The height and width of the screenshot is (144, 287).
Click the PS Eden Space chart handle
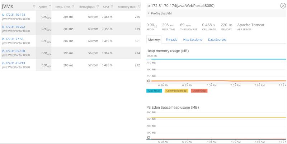[x=149, y=138]
